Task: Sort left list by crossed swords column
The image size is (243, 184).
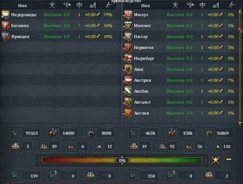Action: pos(52,6)
